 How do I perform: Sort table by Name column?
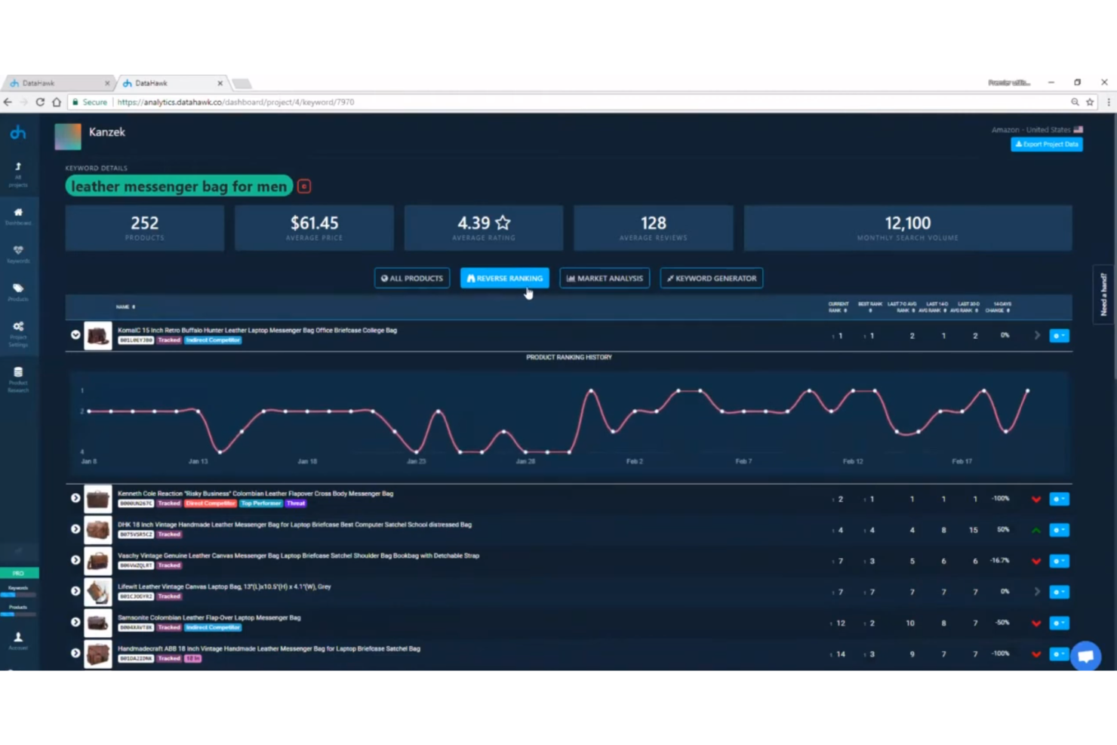[125, 307]
